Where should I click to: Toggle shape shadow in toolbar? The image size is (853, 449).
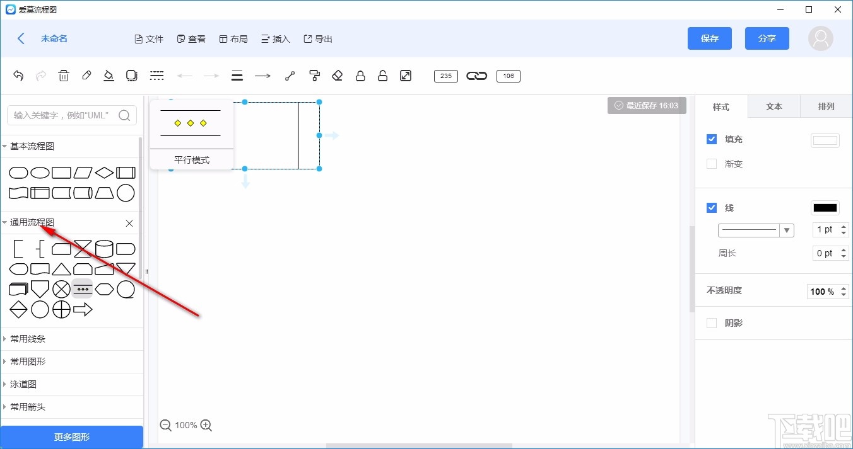131,76
